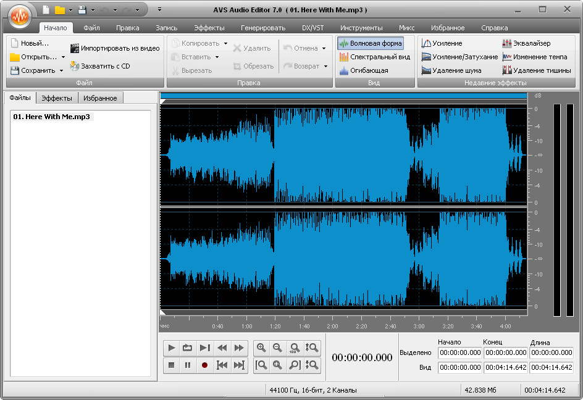
Task: Open the Инструменты ribbon tab
Action: 361,28
